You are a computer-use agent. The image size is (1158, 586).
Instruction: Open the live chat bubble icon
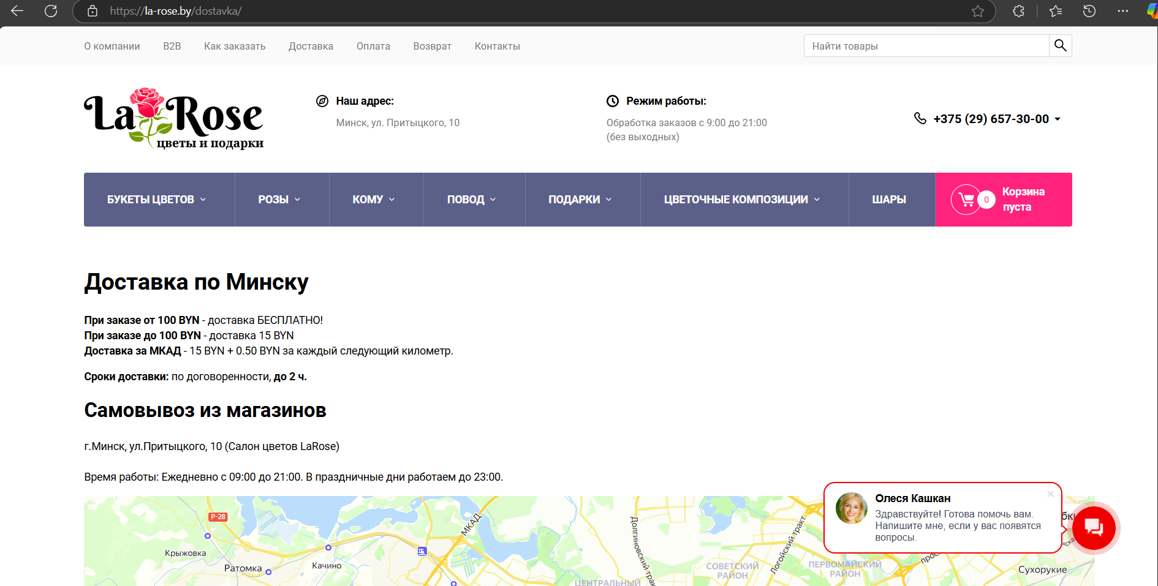1094,528
